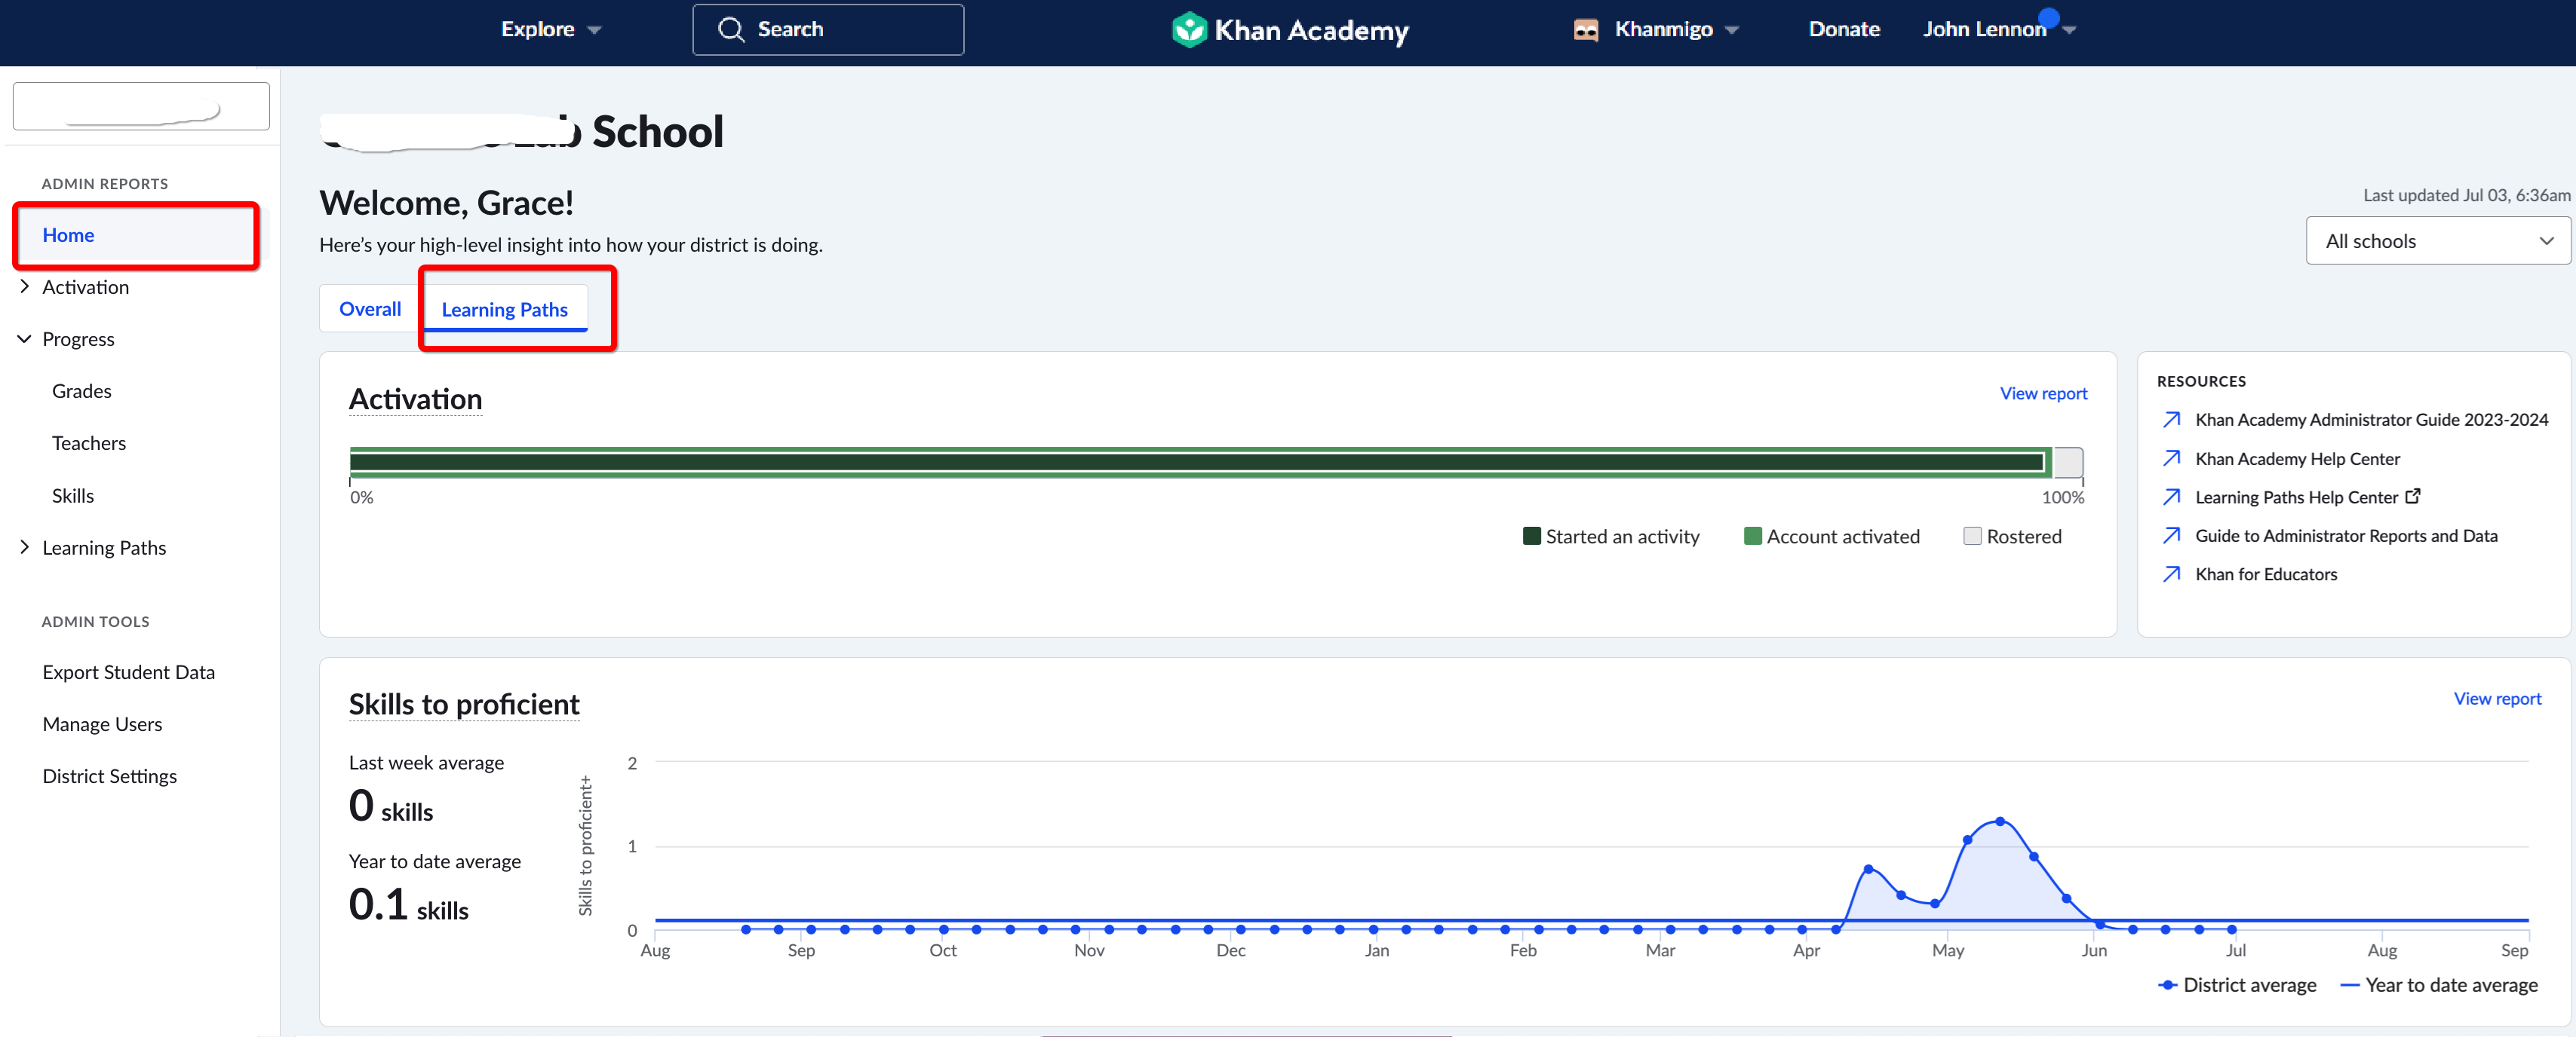Click the Last updated Jul 03 timestamp
This screenshot has height=1037, width=2576.
(x=2466, y=194)
